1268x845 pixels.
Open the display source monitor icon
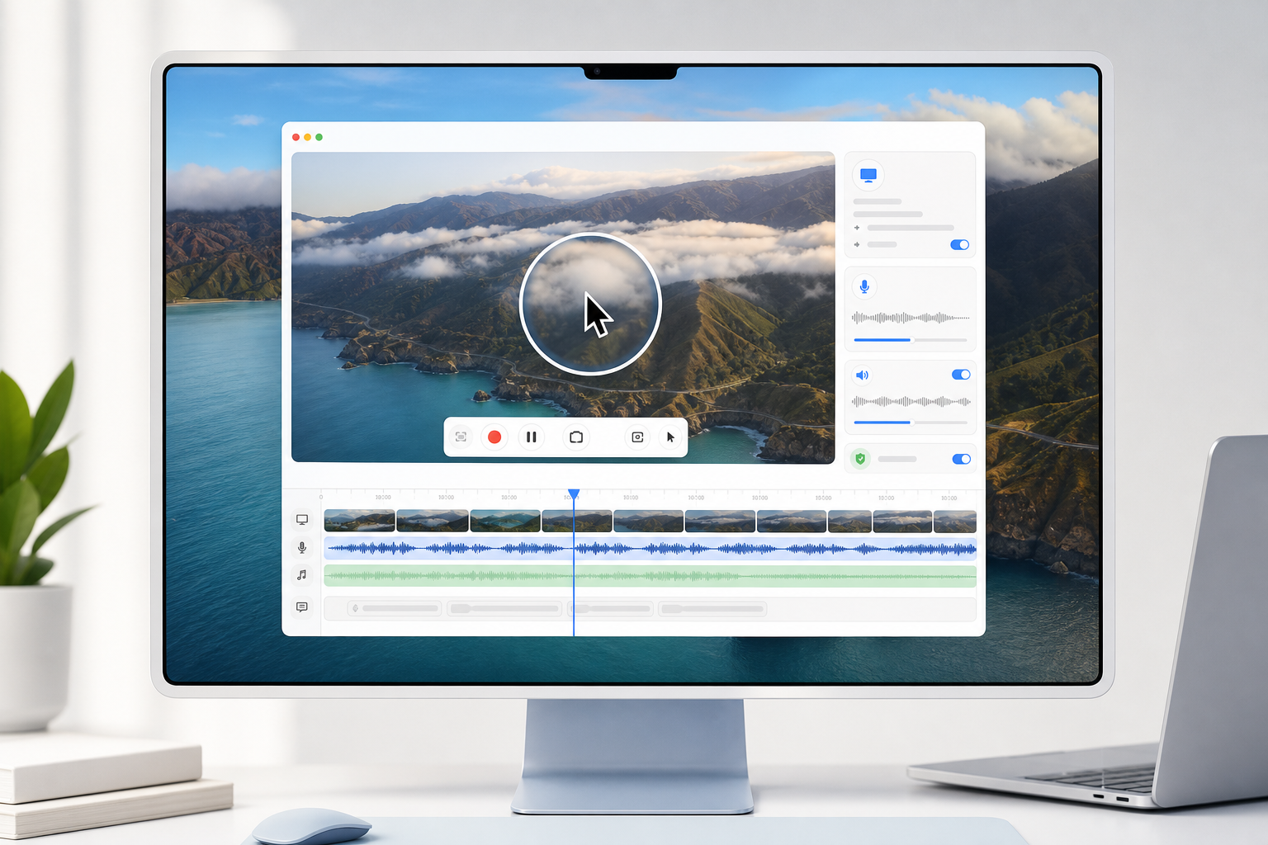[x=868, y=175]
